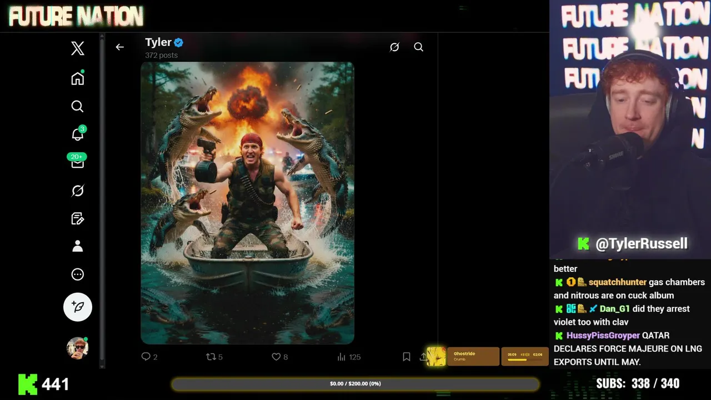Click the 372 posts count text

click(x=161, y=55)
